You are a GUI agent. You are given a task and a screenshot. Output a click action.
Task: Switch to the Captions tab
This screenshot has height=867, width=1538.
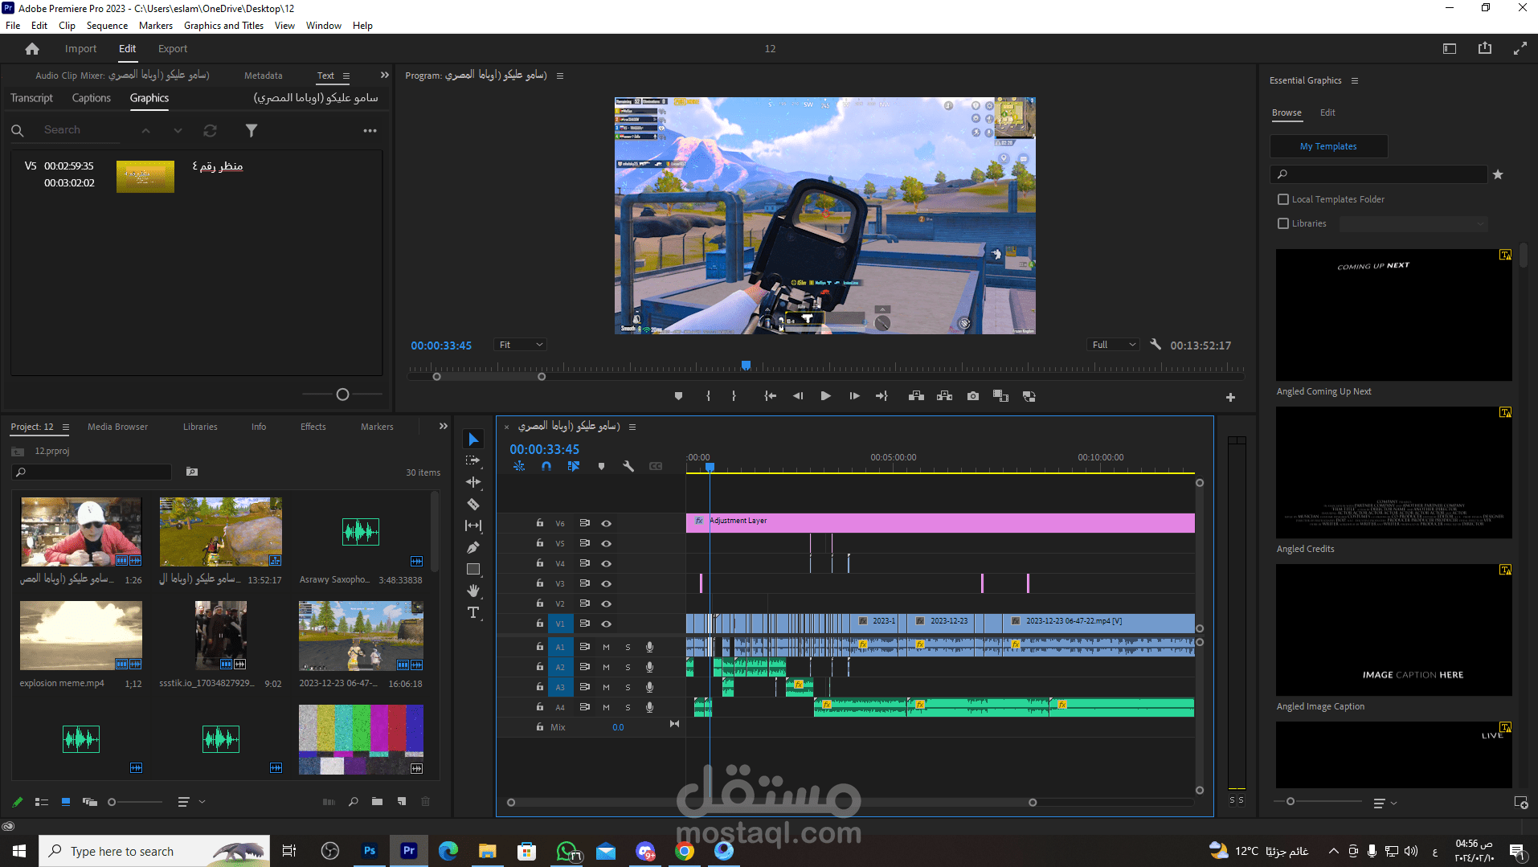pyautogui.click(x=91, y=98)
